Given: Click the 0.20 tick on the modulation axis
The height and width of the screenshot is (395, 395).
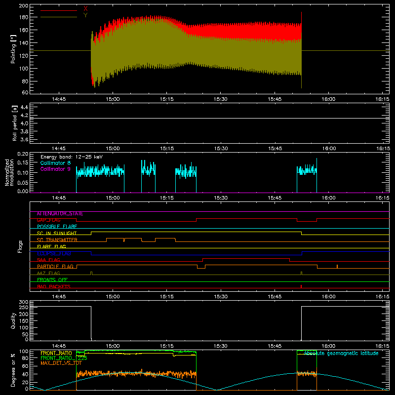Looking at the screenshot, I should 23,154.
